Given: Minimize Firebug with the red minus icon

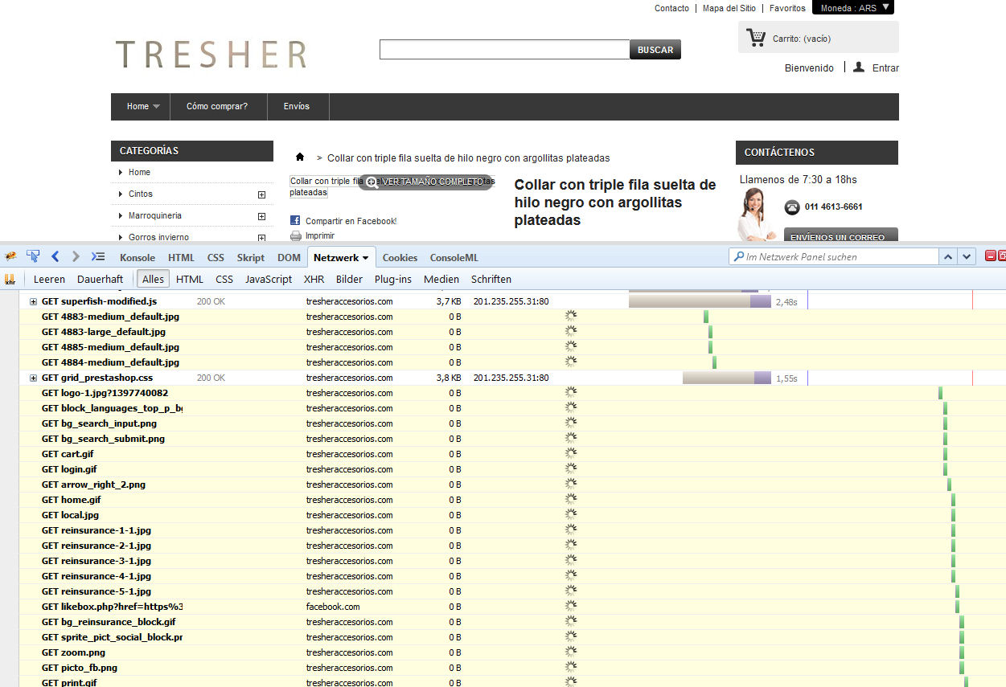Looking at the screenshot, I should point(991,256).
